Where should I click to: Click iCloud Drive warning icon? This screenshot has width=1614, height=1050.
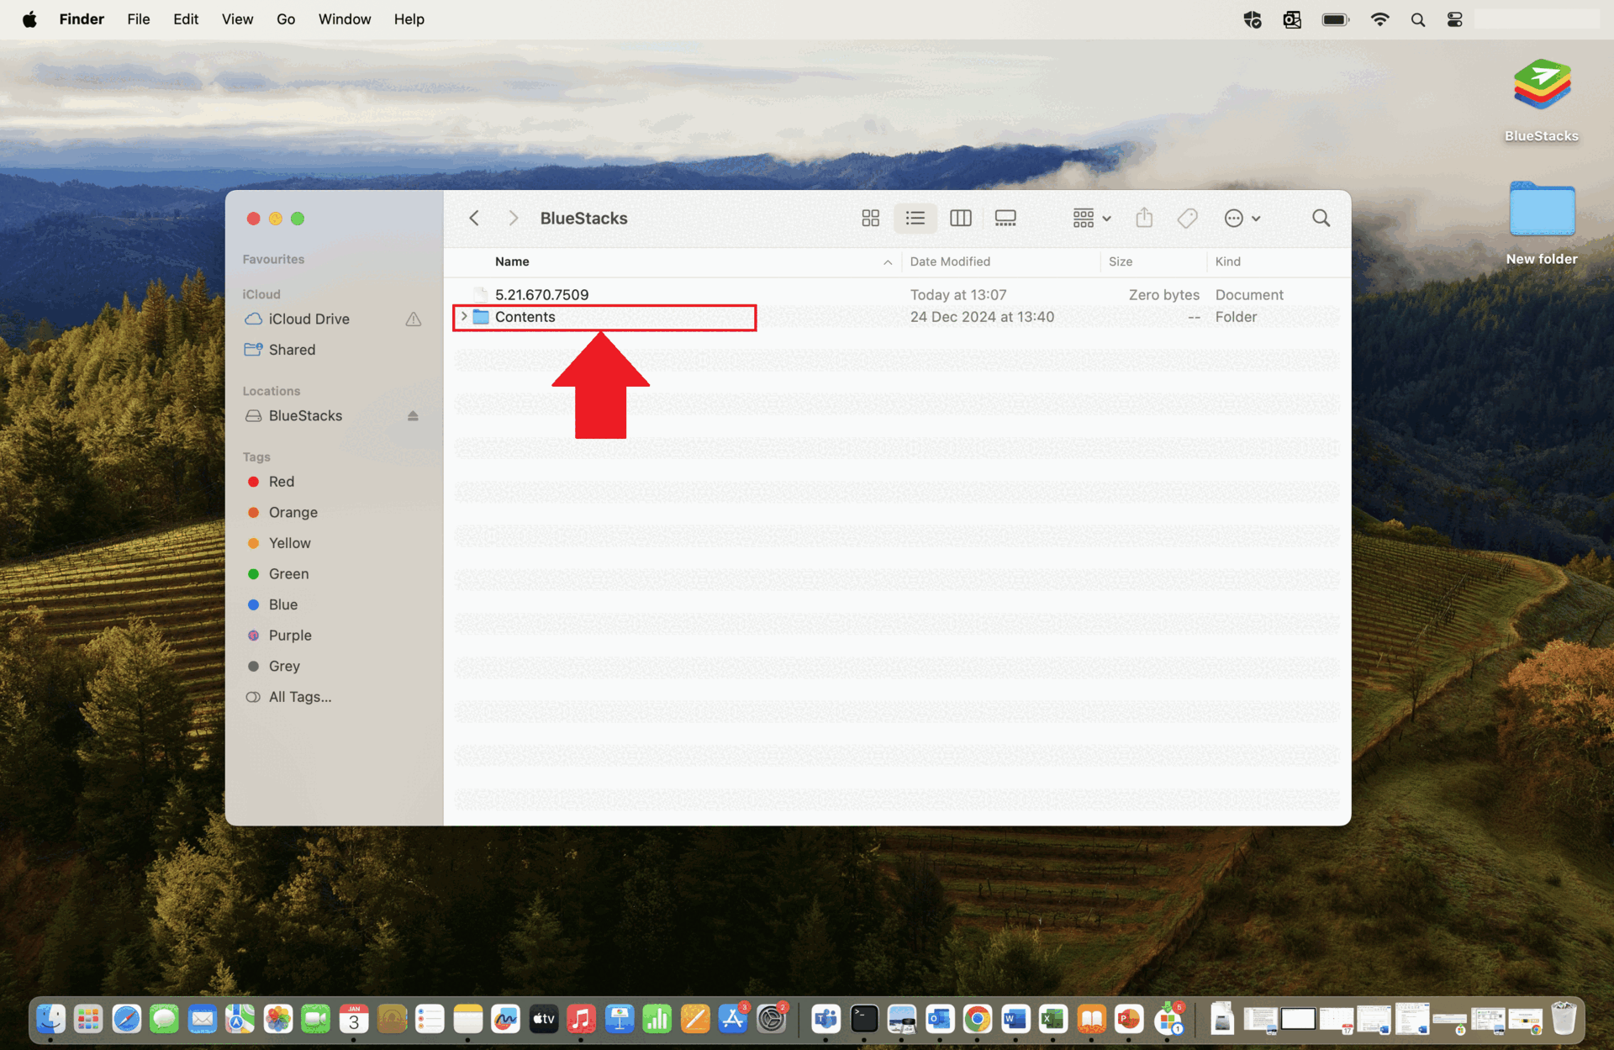point(413,319)
